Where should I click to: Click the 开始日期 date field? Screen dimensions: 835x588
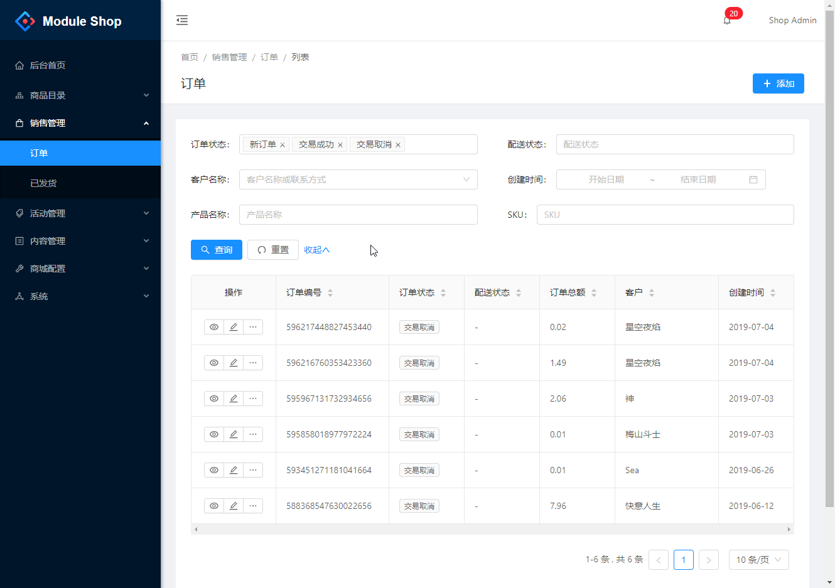click(606, 179)
